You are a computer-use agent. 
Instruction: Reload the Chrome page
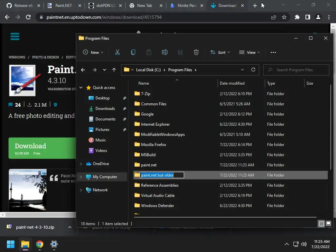pos(28,17)
